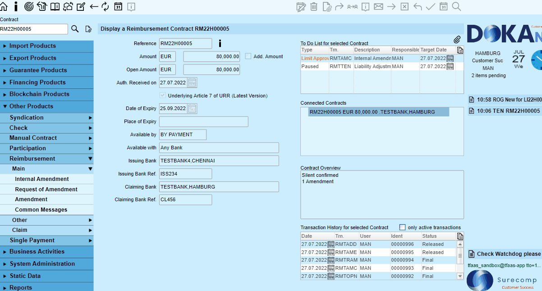Expand the Blockchain Products section
Image resolution: width=542 pixels, height=291 pixels.
coord(47,94)
